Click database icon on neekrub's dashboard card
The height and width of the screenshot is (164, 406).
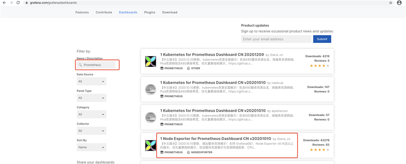point(162,96)
